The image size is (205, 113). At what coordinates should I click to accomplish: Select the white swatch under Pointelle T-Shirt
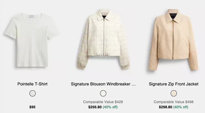tap(32, 93)
